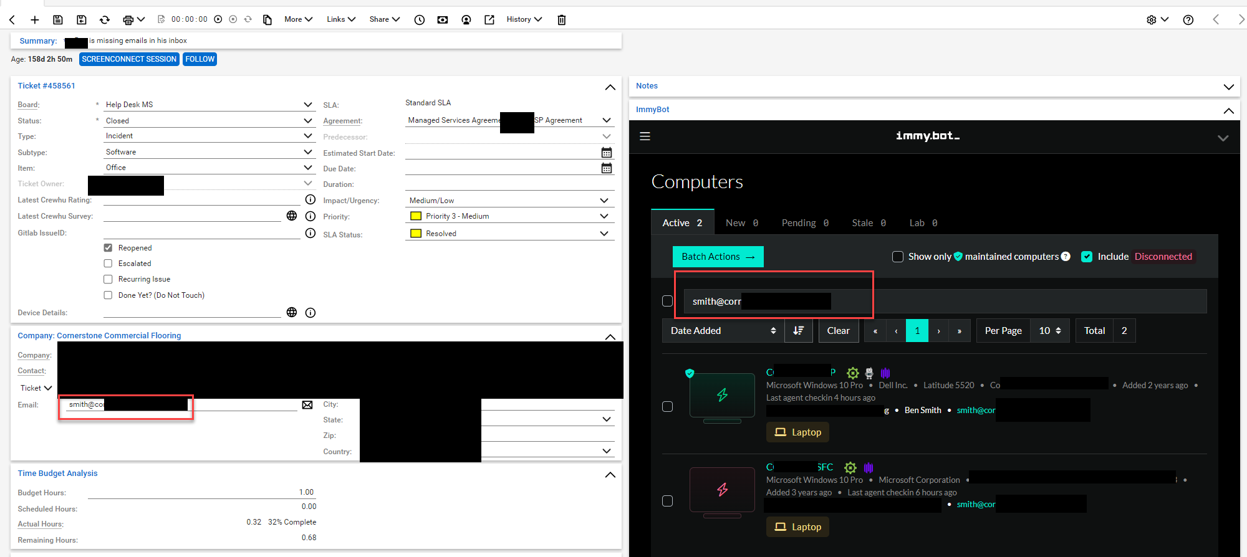This screenshot has width=1247, height=557.
Task: Click the trash delete icon in toolbar
Action: (561, 20)
